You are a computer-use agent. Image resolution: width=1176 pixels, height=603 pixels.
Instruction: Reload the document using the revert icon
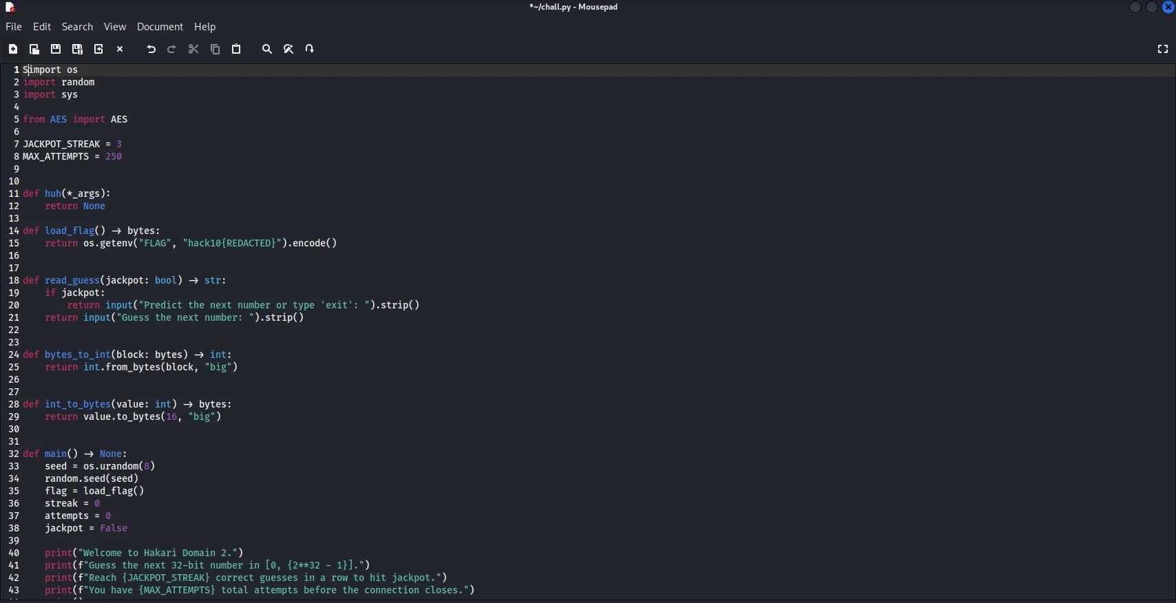(x=98, y=49)
